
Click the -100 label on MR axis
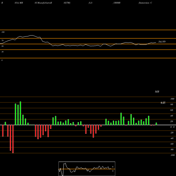point(172,155)
